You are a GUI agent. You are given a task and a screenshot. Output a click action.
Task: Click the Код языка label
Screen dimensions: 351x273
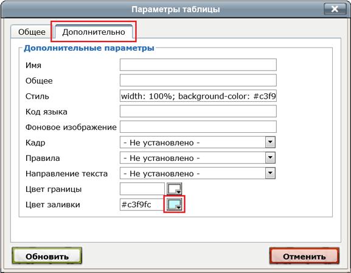point(46,112)
